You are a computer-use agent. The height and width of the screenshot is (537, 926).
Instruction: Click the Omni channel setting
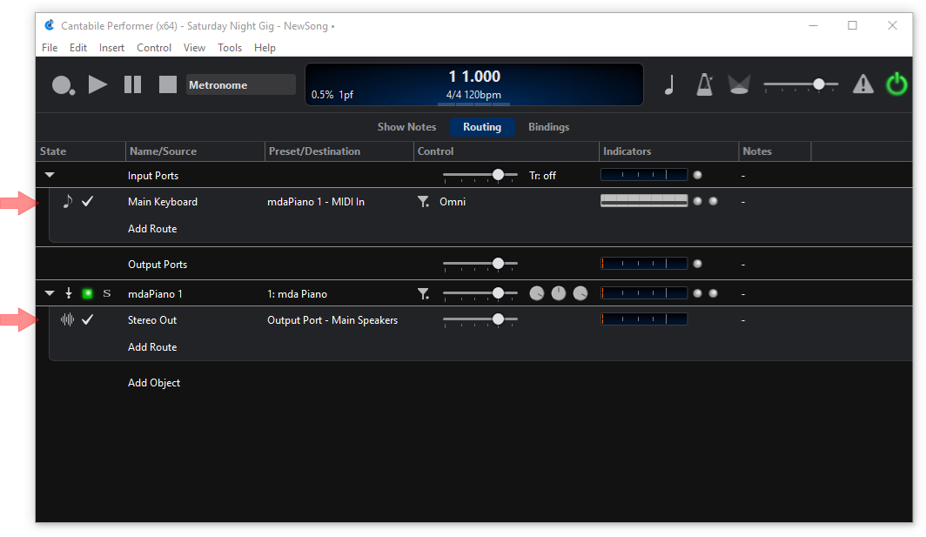(x=453, y=202)
